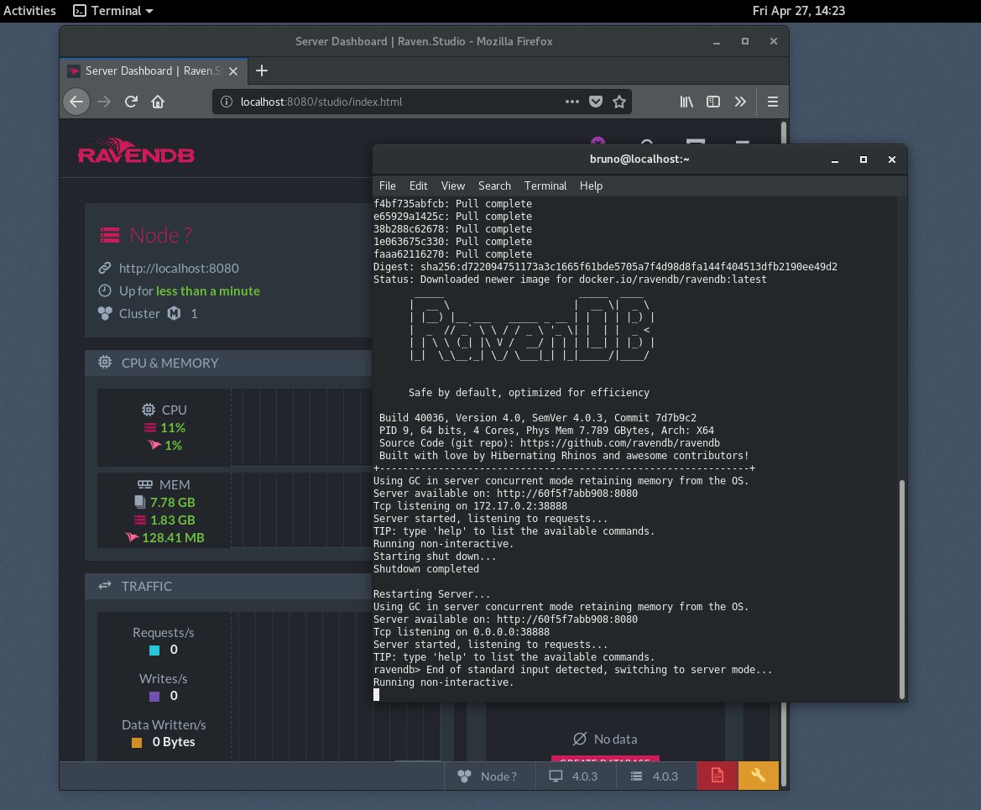Open the Terminal dropdown in the top bar

(112, 10)
